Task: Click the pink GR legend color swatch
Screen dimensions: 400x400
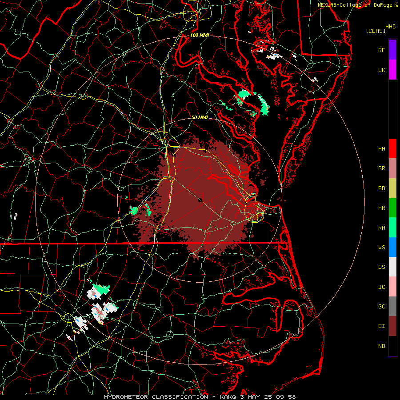Action: (x=392, y=168)
